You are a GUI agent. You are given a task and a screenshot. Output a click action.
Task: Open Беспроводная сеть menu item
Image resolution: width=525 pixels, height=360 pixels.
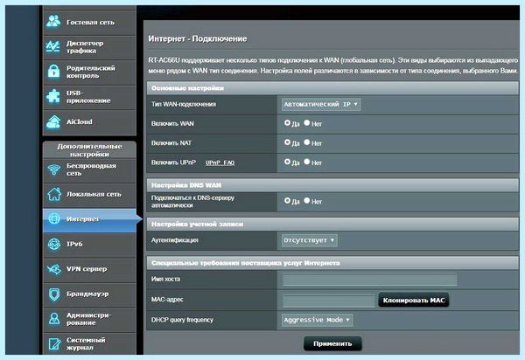click(89, 170)
